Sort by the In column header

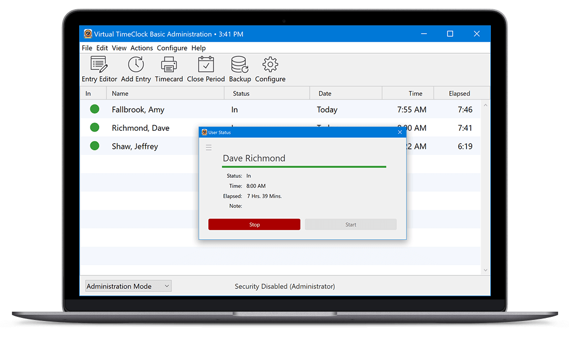pos(93,93)
